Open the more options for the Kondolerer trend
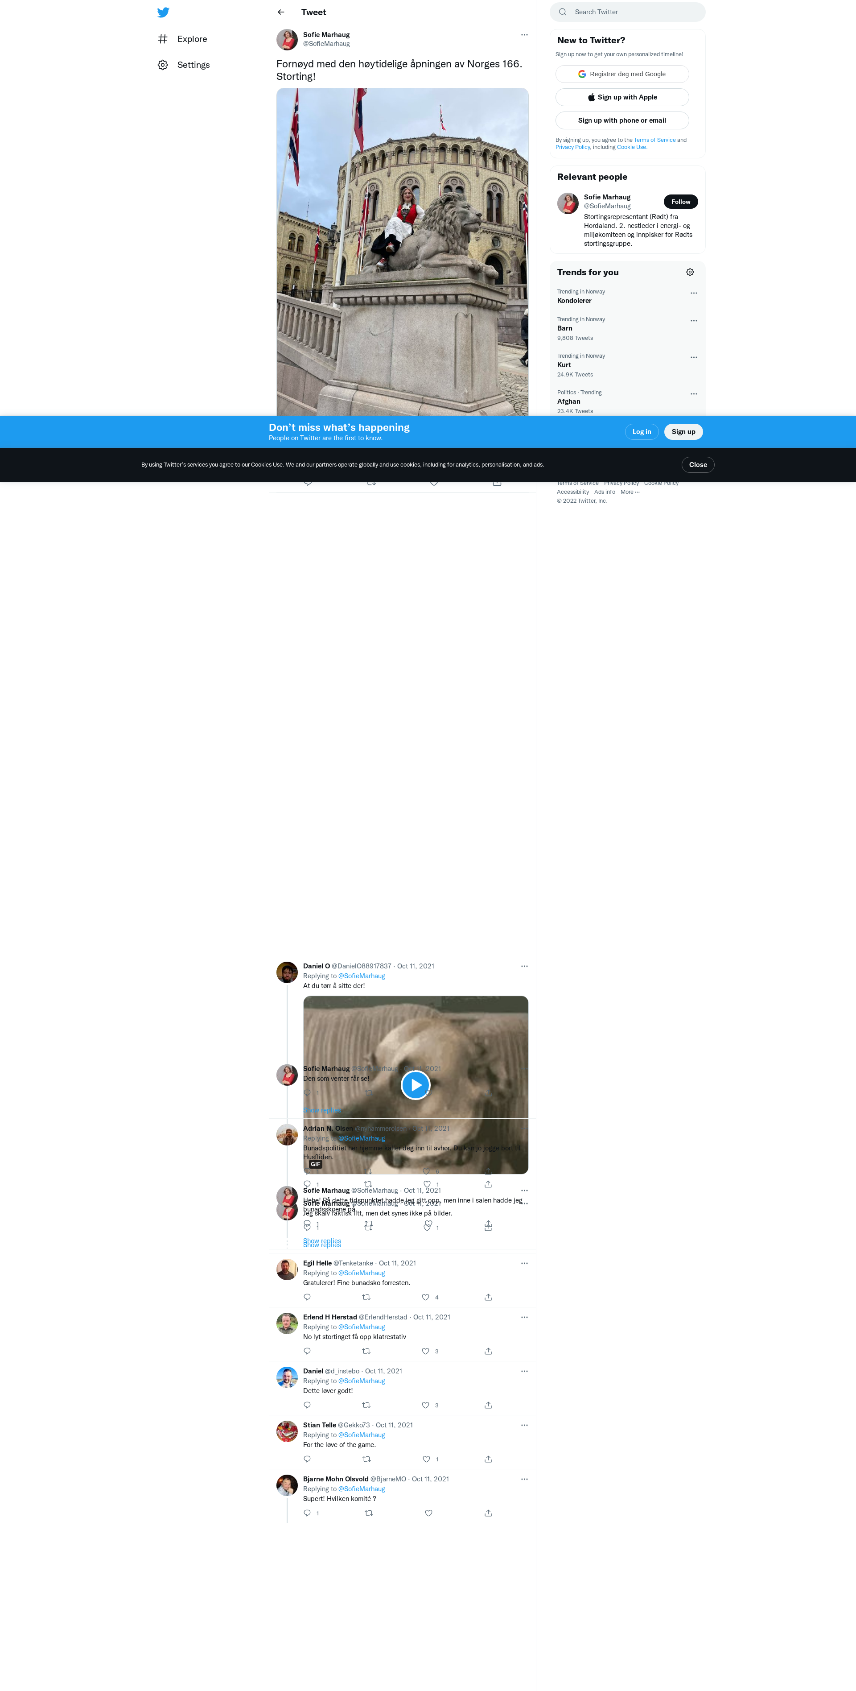Screen dimensions: 856x1691 [x=693, y=293]
